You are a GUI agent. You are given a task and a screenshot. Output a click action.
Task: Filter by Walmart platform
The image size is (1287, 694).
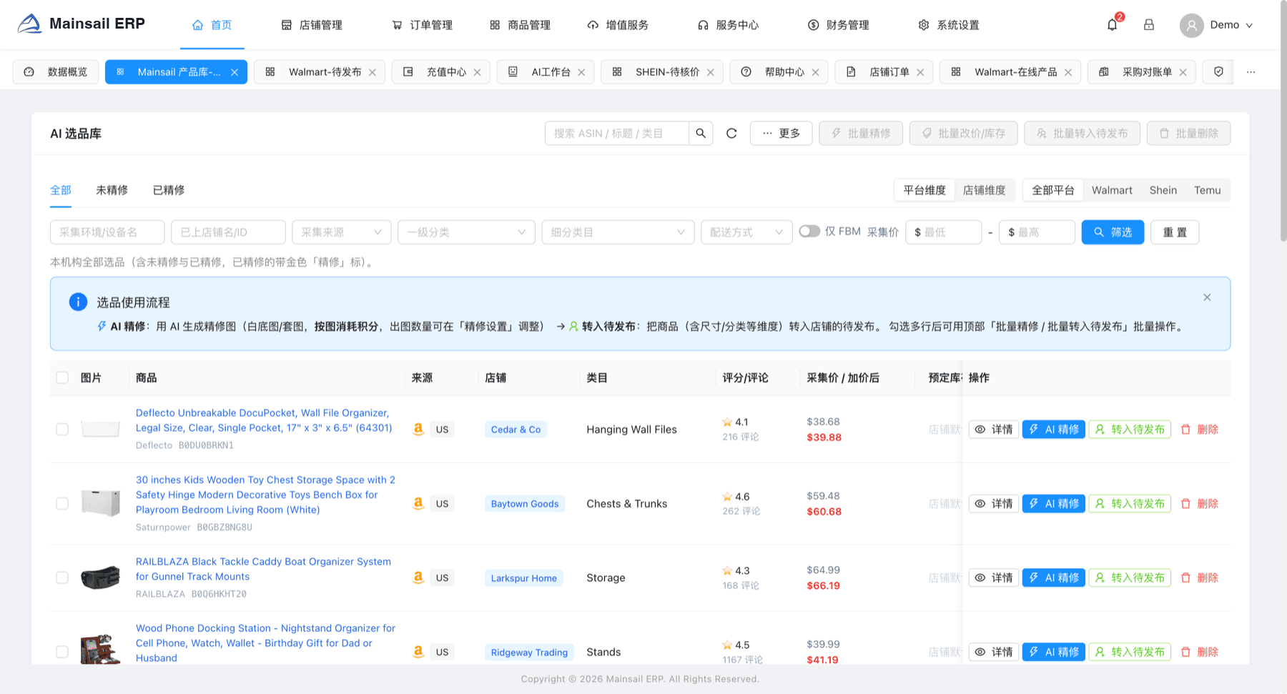coord(1112,190)
